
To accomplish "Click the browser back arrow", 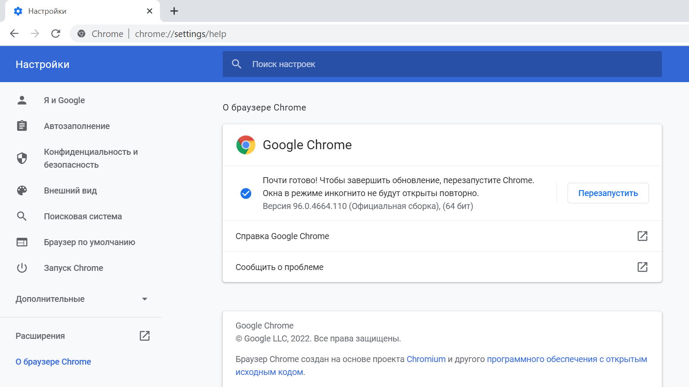I will [14, 34].
